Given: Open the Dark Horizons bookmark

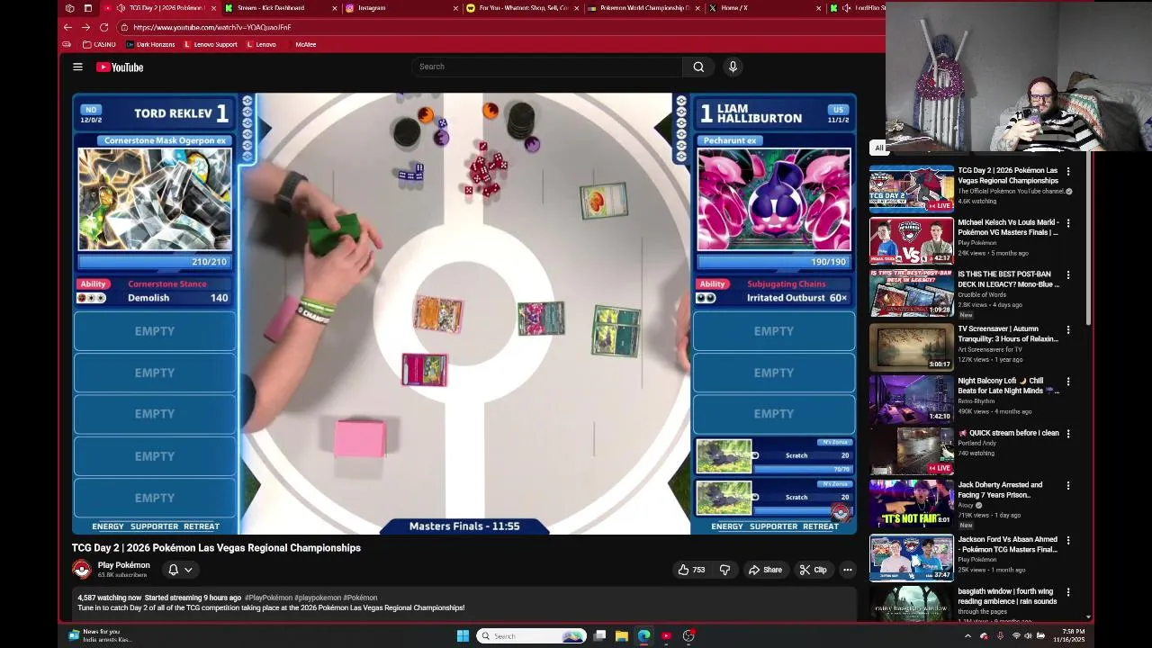Looking at the screenshot, I should pos(150,44).
